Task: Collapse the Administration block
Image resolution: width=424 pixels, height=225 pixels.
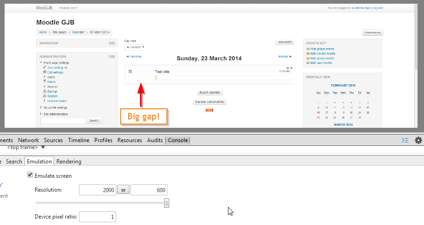Action: (x=110, y=57)
